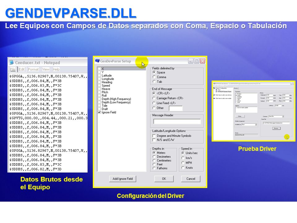297x223 pixels.
Task: Click the Notepad icon in Ceeducer.txt title bar
Action: click(x=11, y=62)
